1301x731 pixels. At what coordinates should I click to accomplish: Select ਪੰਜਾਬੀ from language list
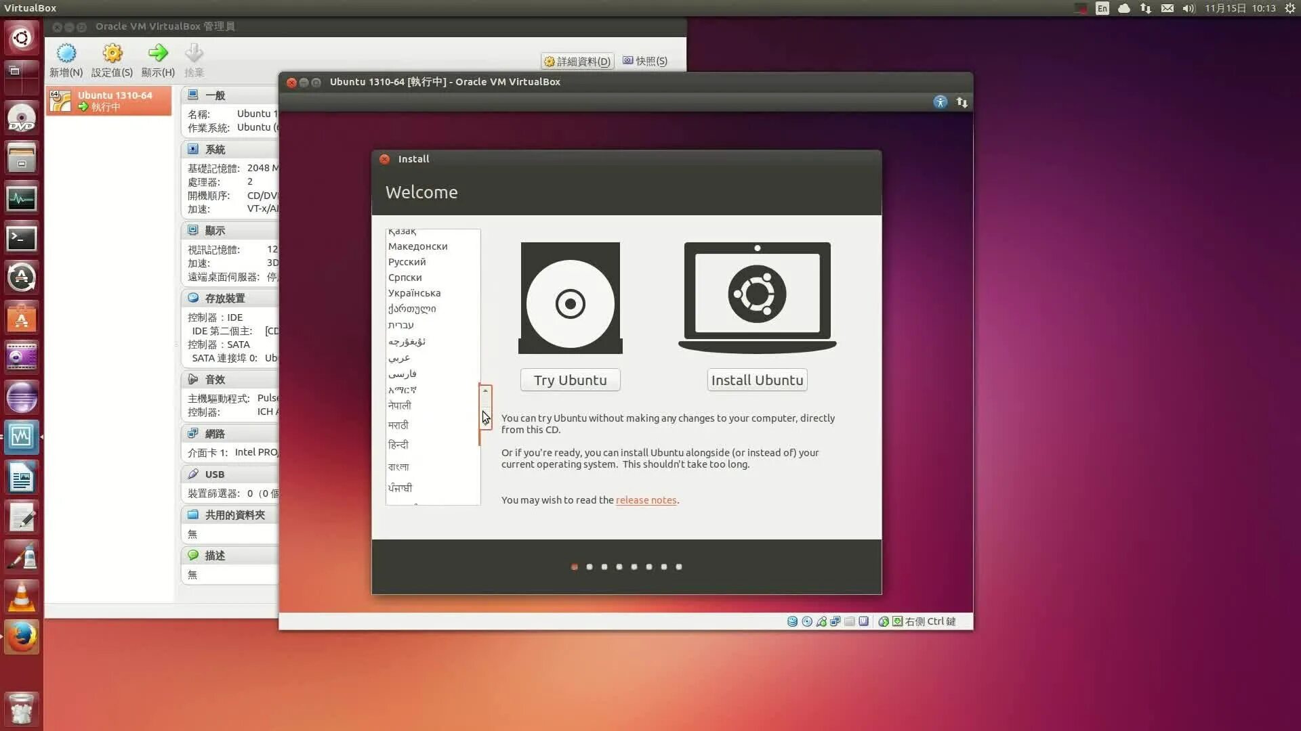click(x=400, y=487)
